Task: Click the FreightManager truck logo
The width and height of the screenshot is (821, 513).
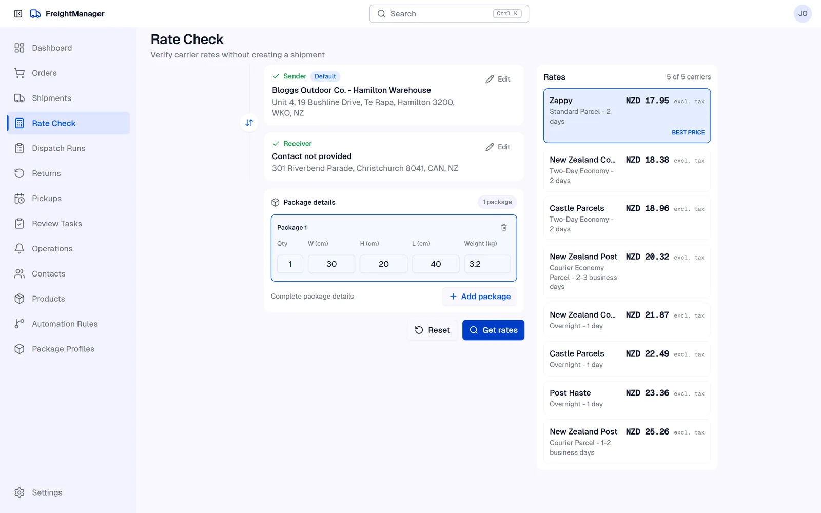Action: [35, 14]
